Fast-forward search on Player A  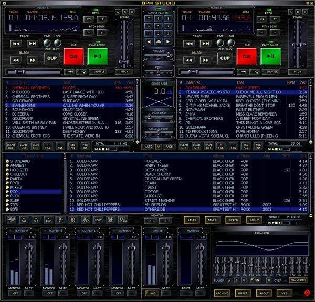[x=32, y=60]
